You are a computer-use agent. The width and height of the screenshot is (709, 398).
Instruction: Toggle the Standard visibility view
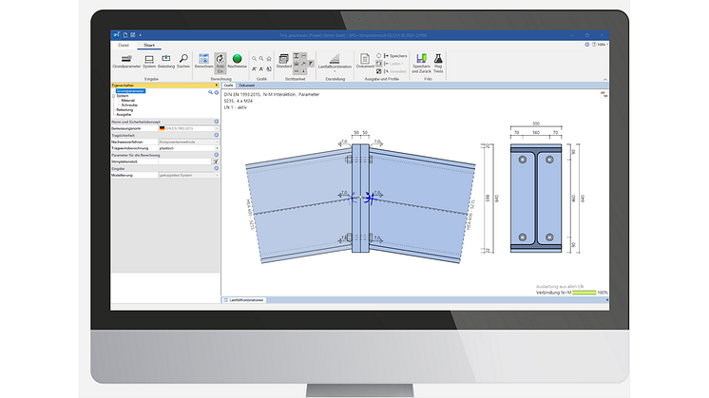283,61
